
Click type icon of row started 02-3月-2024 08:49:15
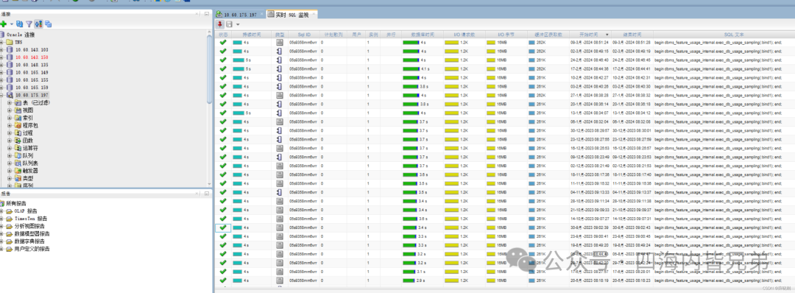point(280,52)
